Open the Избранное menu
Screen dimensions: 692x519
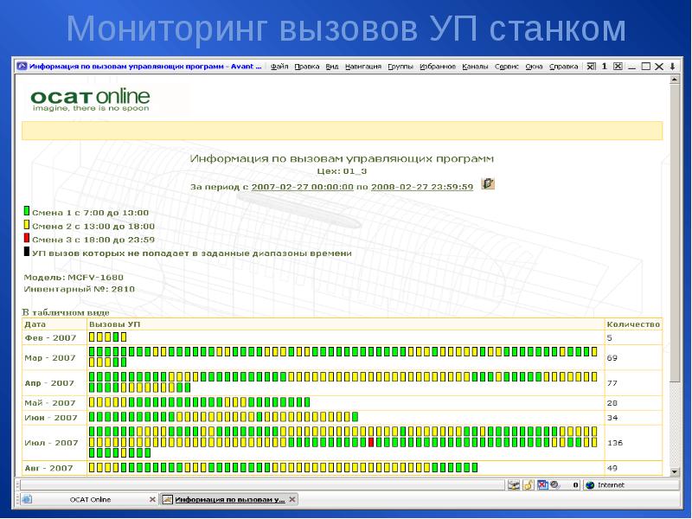pyautogui.click(x=438, y=66)
